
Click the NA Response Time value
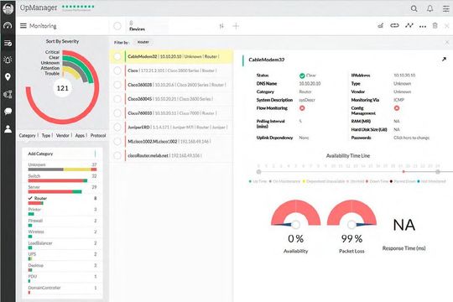point(404,225)
